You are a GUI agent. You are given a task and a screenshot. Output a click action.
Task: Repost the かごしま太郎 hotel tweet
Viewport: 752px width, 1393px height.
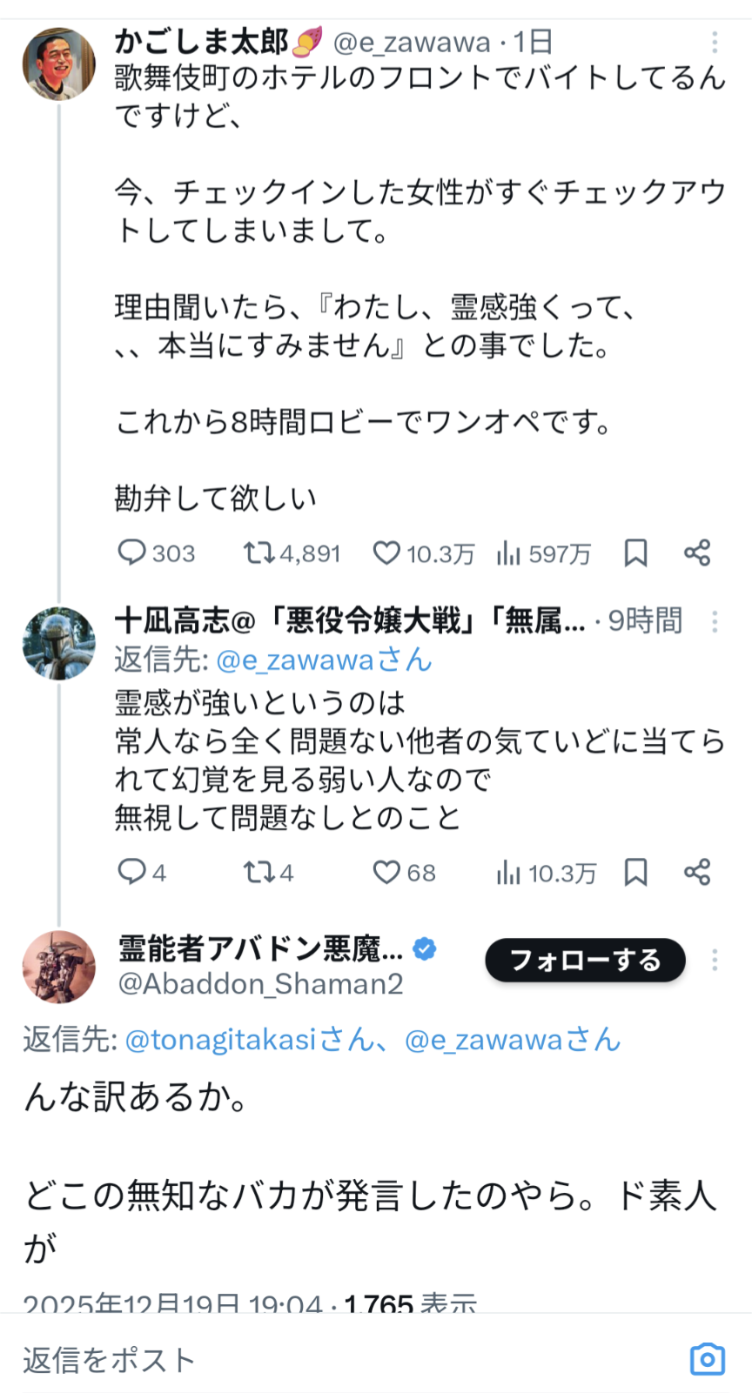click(258, 553)
